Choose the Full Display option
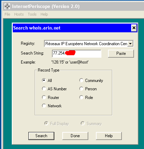This screenshot has width=144, height=149. [56, 124]
